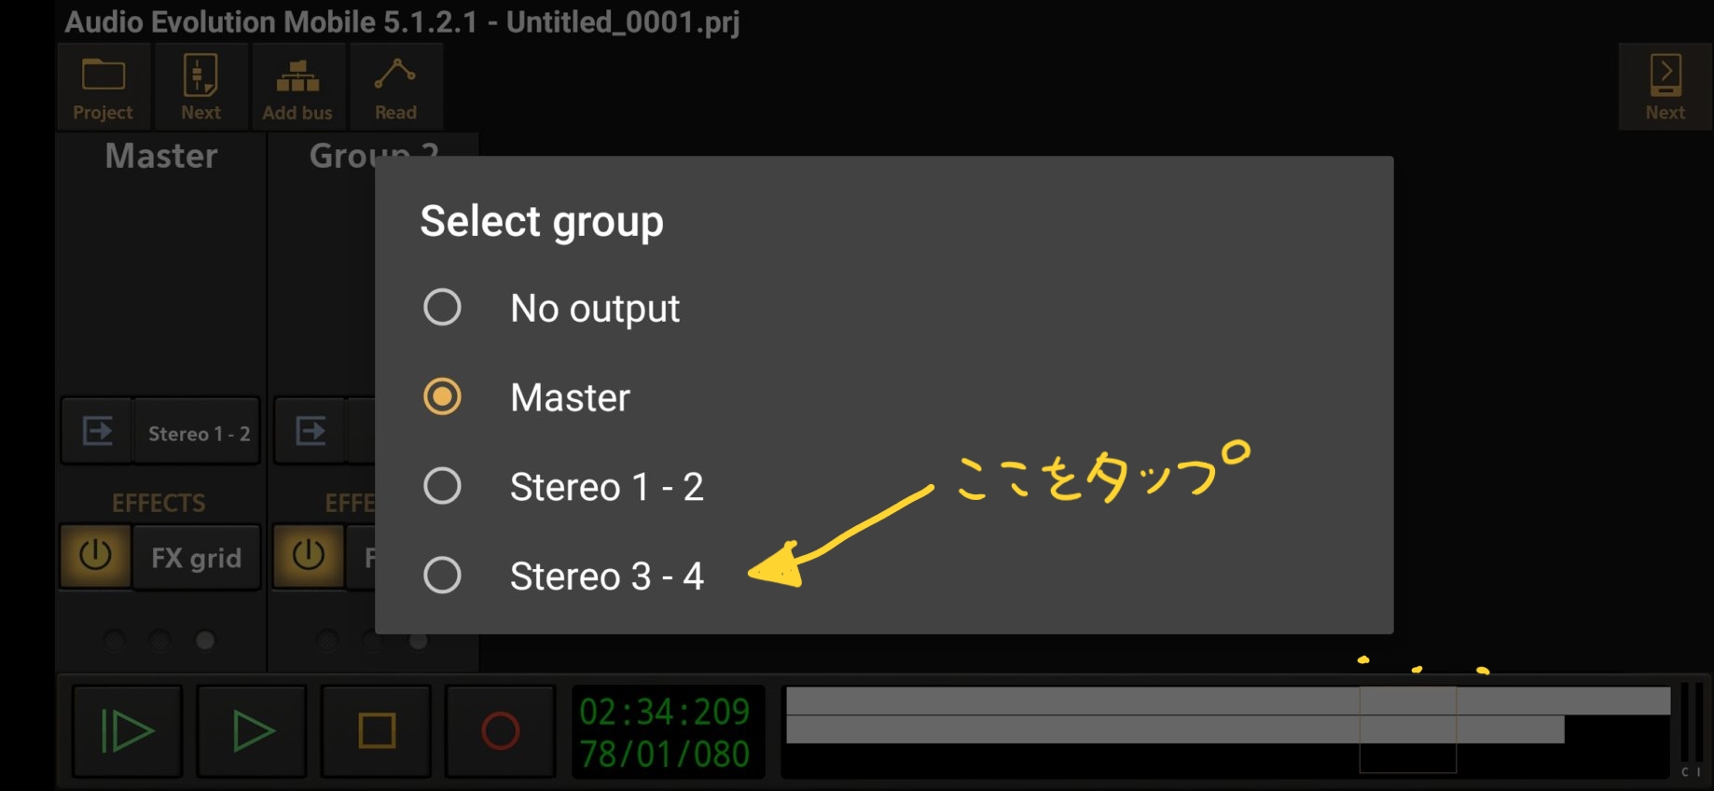Screen dimensions: 1714x791
Task: Open the Project folder menu
Action: [103, 87]
